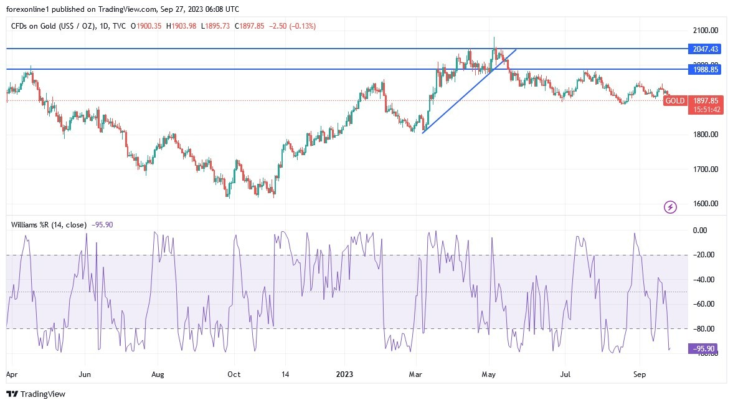The height and width of the screenshot is (405, 733).
Task: Open settings by clicking 'Williams %R (14, close)' title
Action: pyautogui.click(x=49, y=224)
